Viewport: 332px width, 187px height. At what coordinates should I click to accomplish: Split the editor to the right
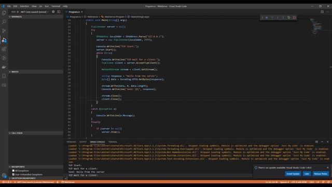pos(322,12)
